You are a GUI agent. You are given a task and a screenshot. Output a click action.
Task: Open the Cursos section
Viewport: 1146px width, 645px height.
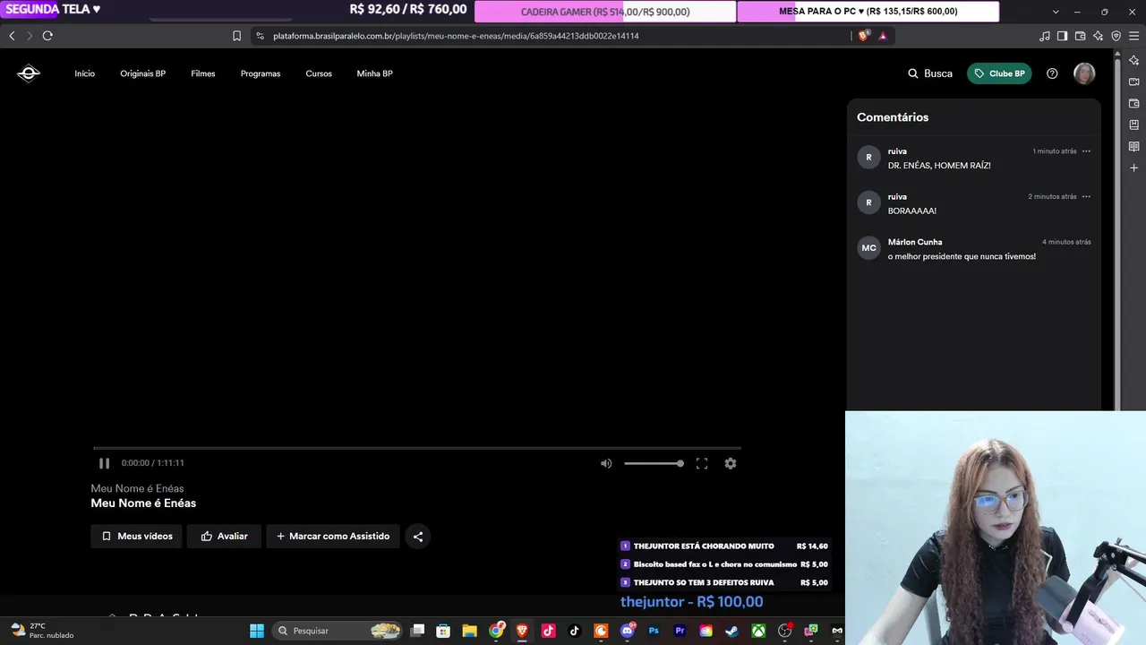319,73
